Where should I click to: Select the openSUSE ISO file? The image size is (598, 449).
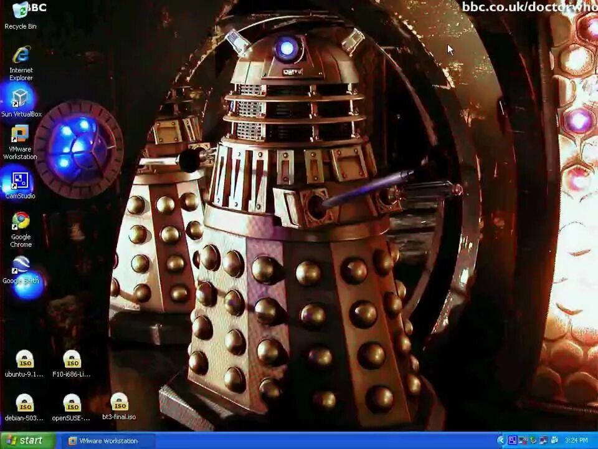coord(72,407)
